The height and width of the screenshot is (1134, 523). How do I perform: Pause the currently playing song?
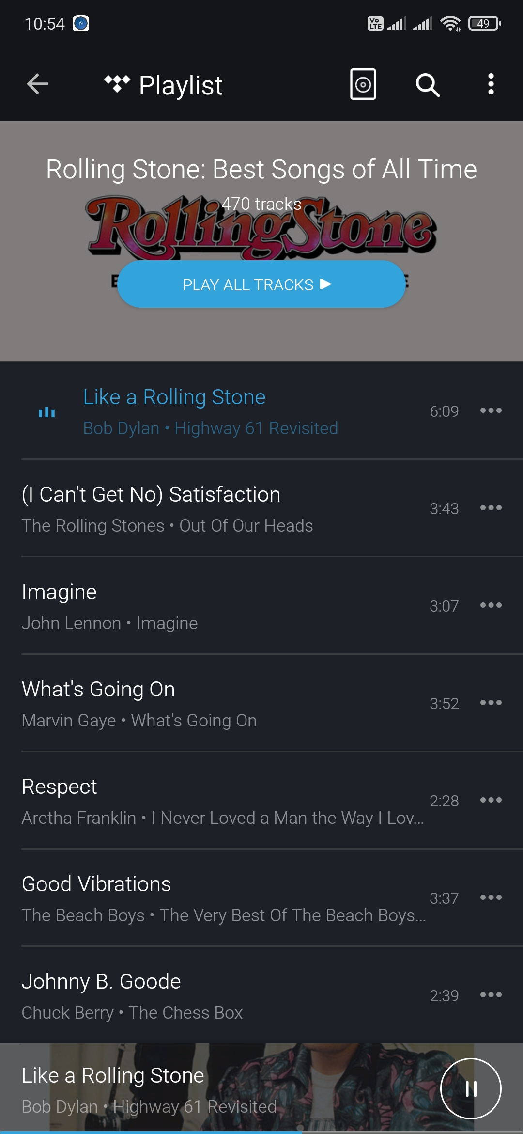470,1088
